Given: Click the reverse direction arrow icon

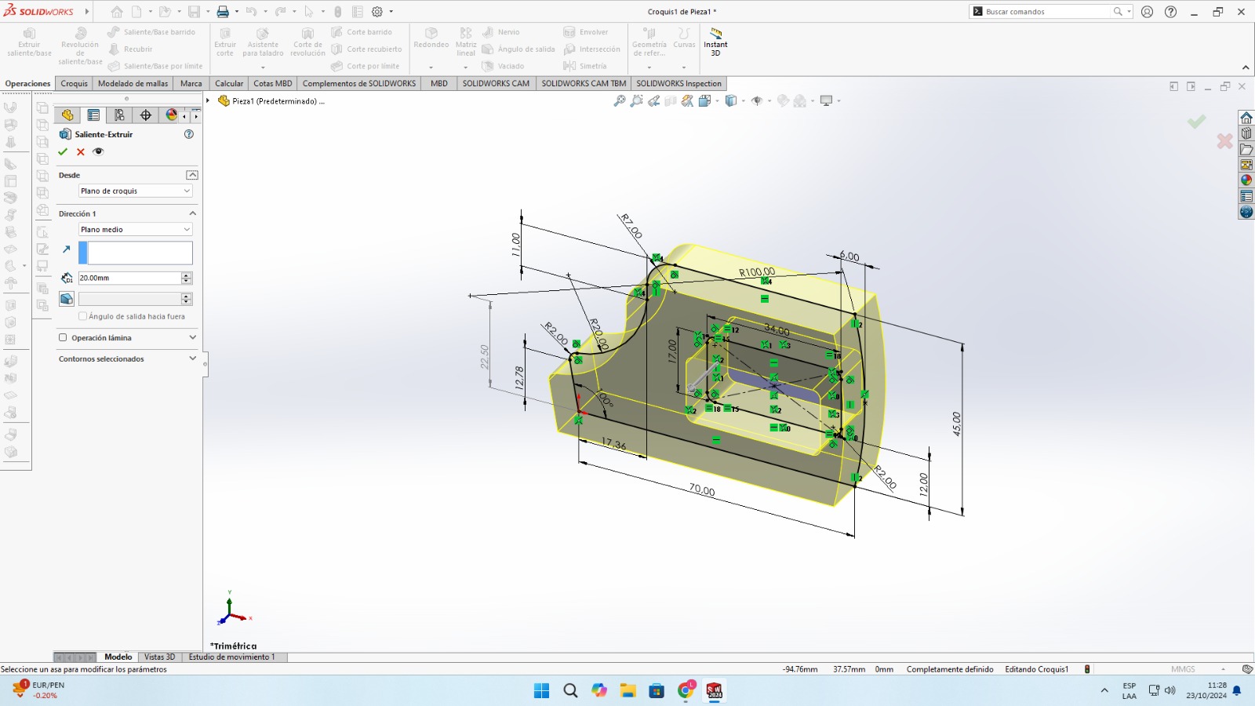Looking at the screenshot, I should [x=67, y=249].
